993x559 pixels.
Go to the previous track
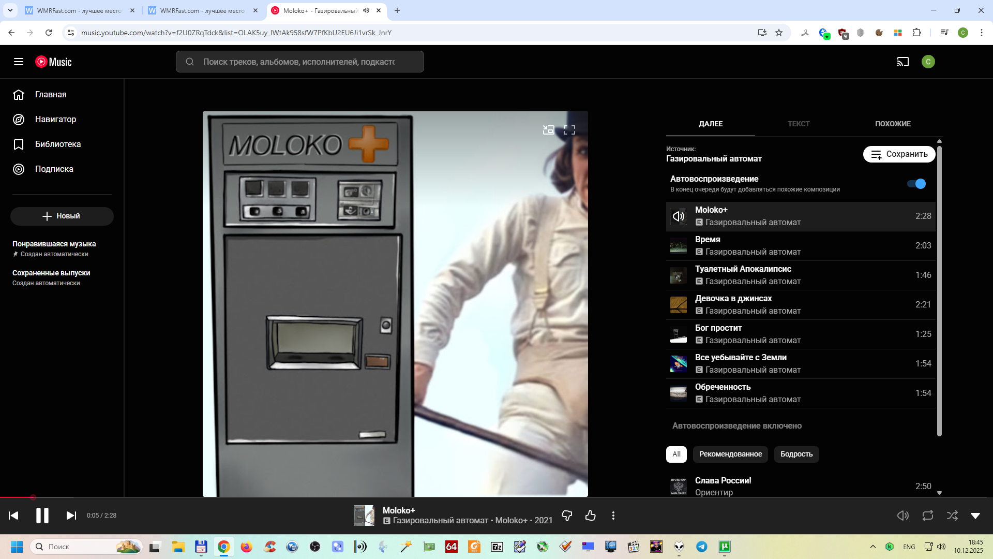[14, 516]
